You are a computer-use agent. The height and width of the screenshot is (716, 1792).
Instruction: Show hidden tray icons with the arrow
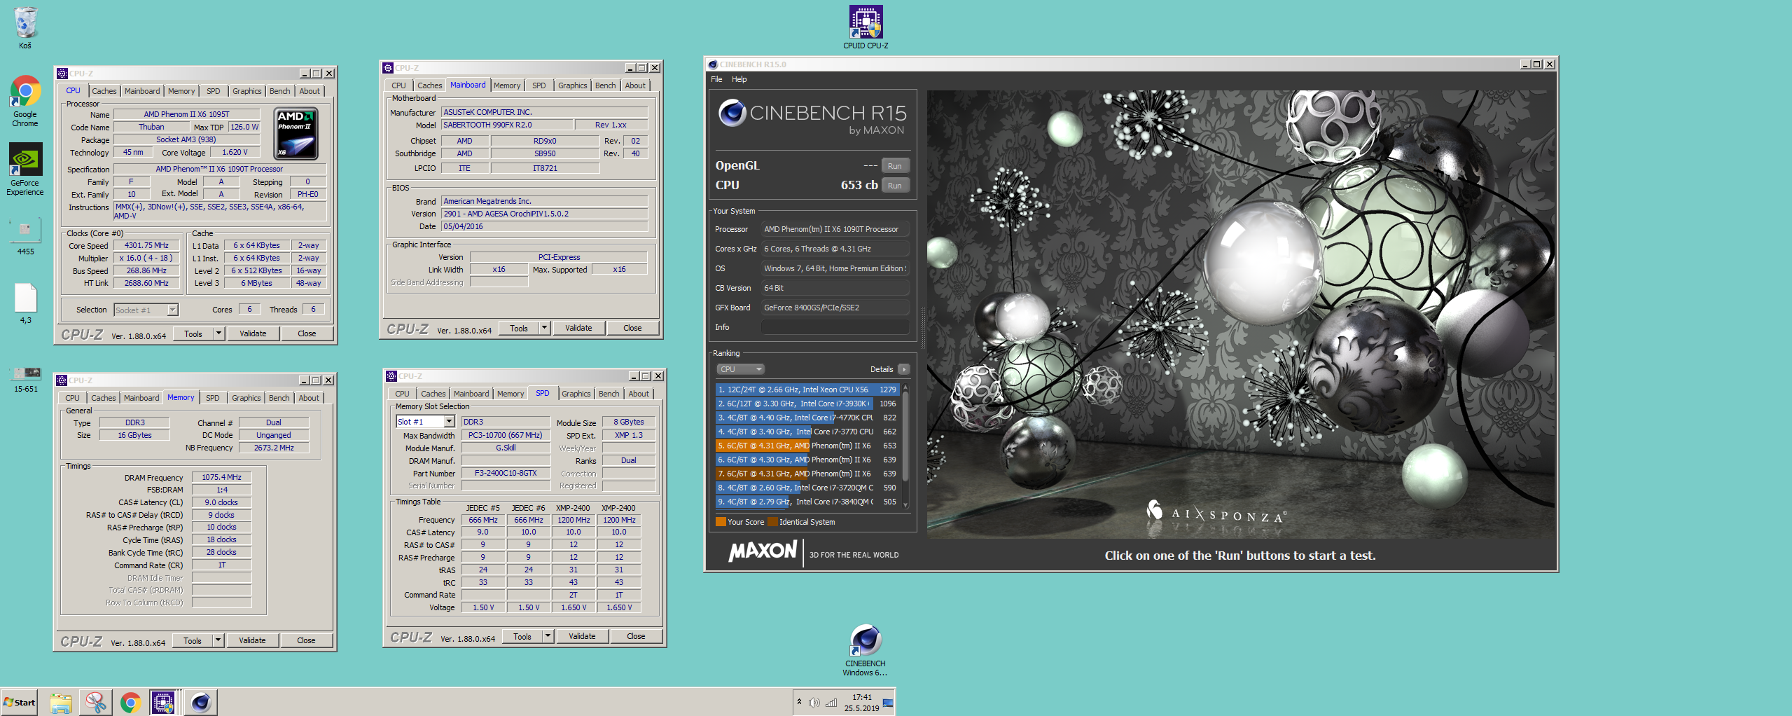click(799, 702)
